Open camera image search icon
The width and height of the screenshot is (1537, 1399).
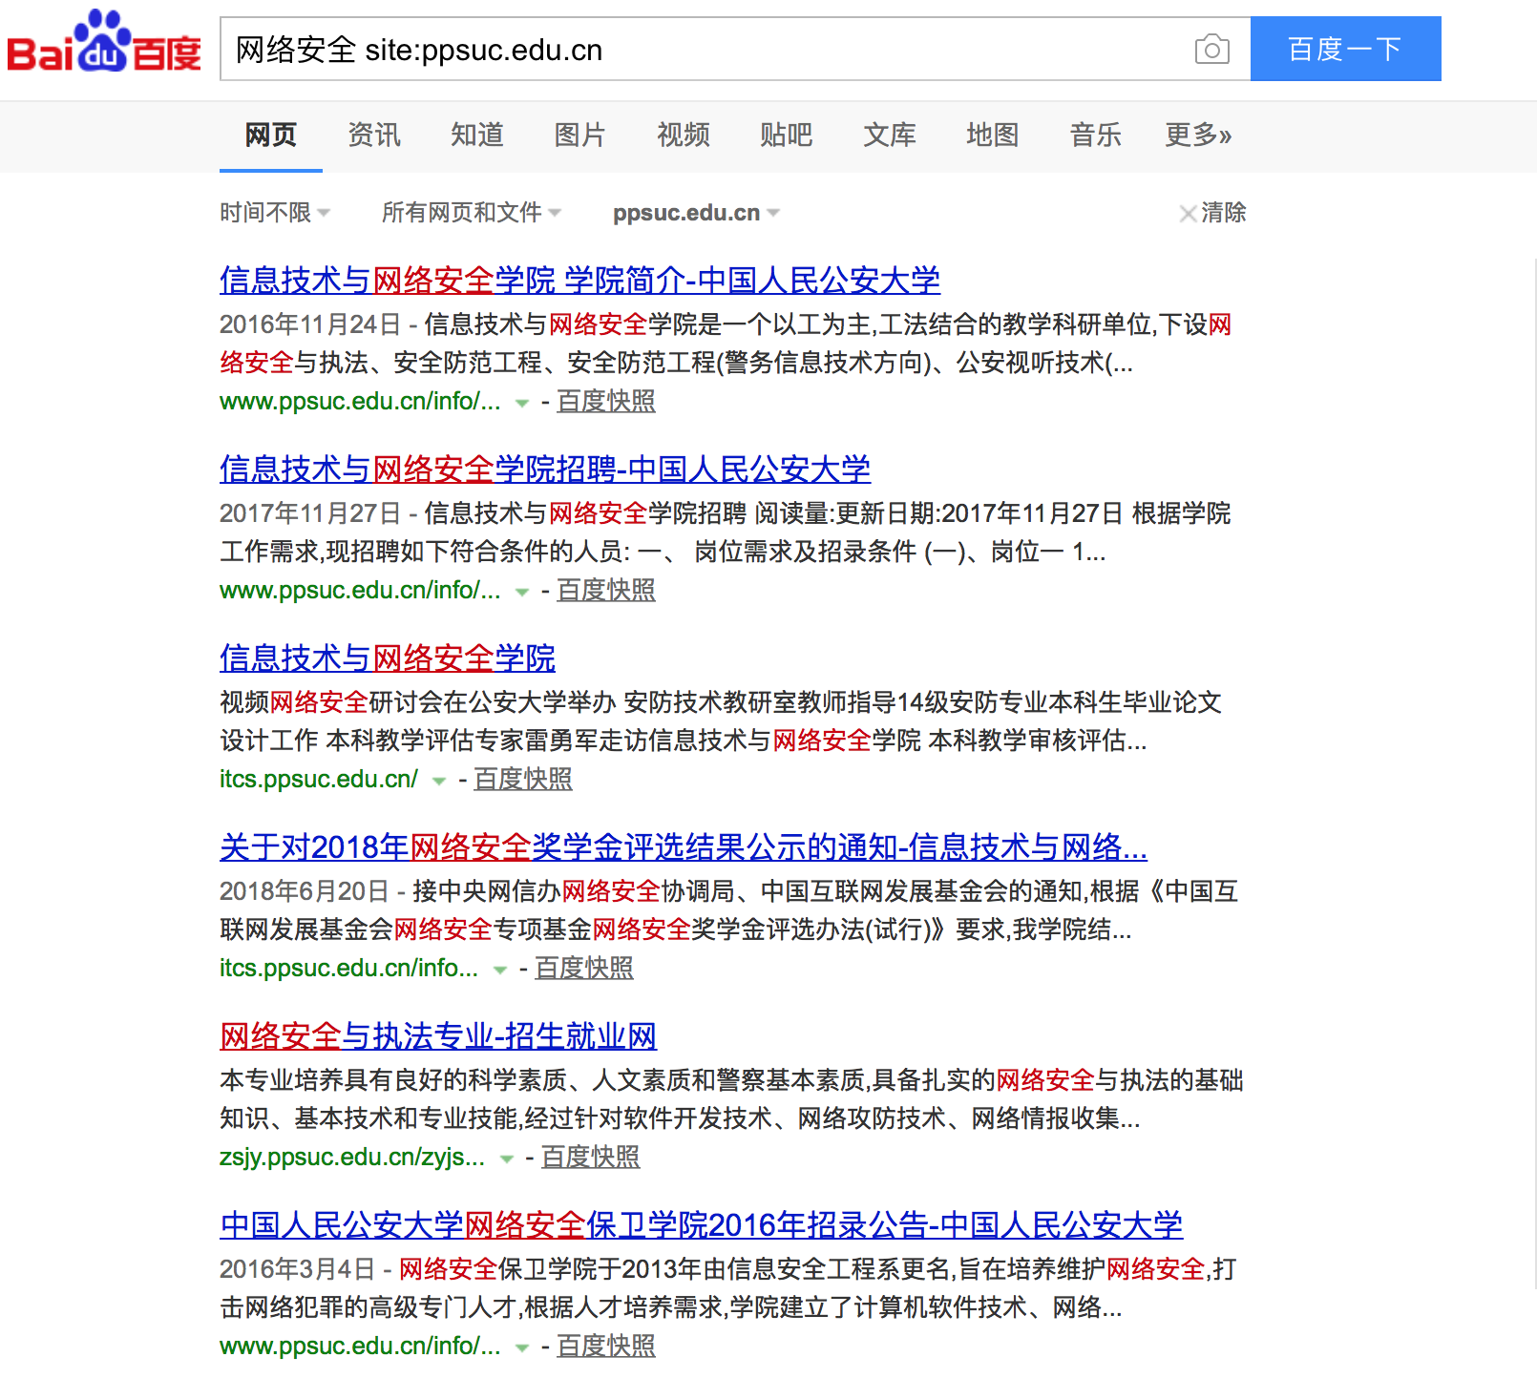[1211, 49]
